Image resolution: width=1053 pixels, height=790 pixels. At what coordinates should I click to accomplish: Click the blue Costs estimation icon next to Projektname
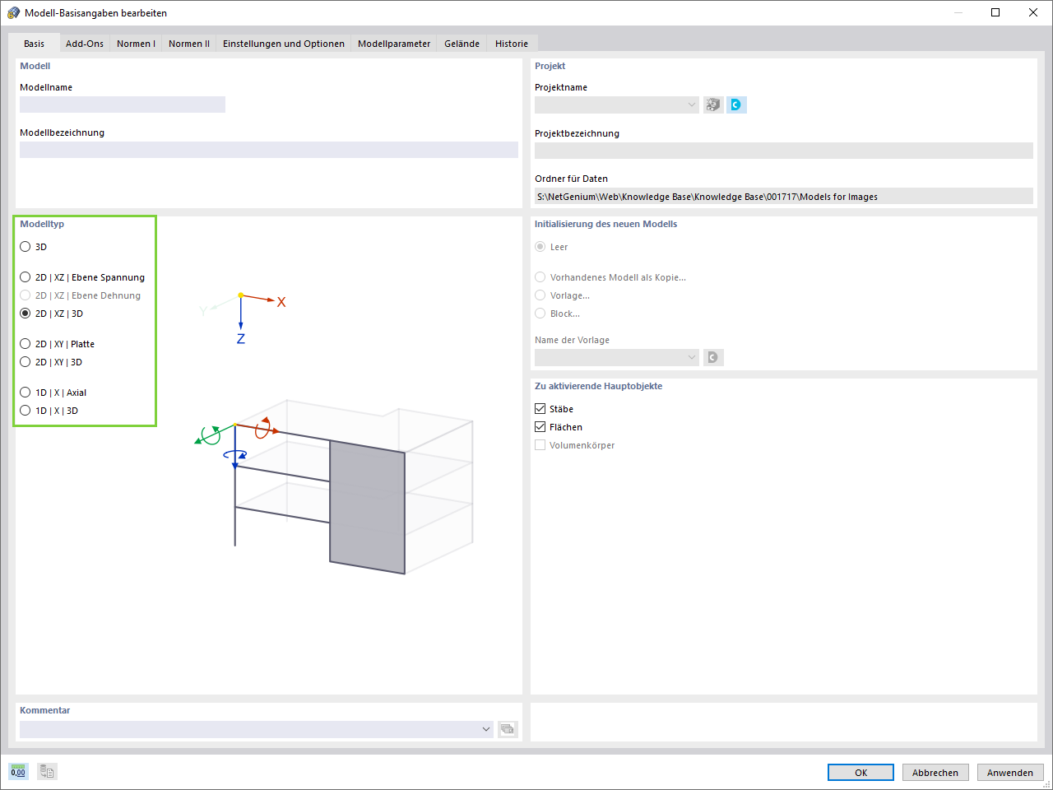(736, 105)
